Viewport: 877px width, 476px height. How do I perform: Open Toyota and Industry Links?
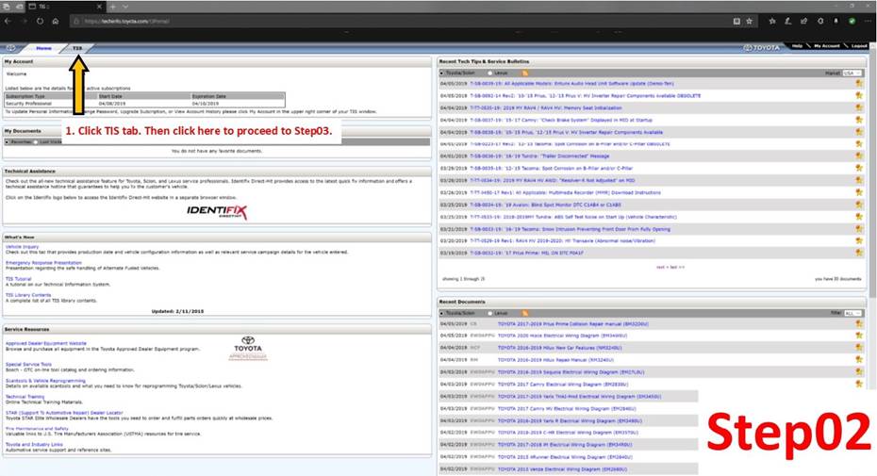(34, 445)
